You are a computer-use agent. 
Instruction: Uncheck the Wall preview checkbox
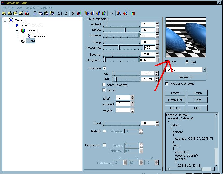click(187, 62)
